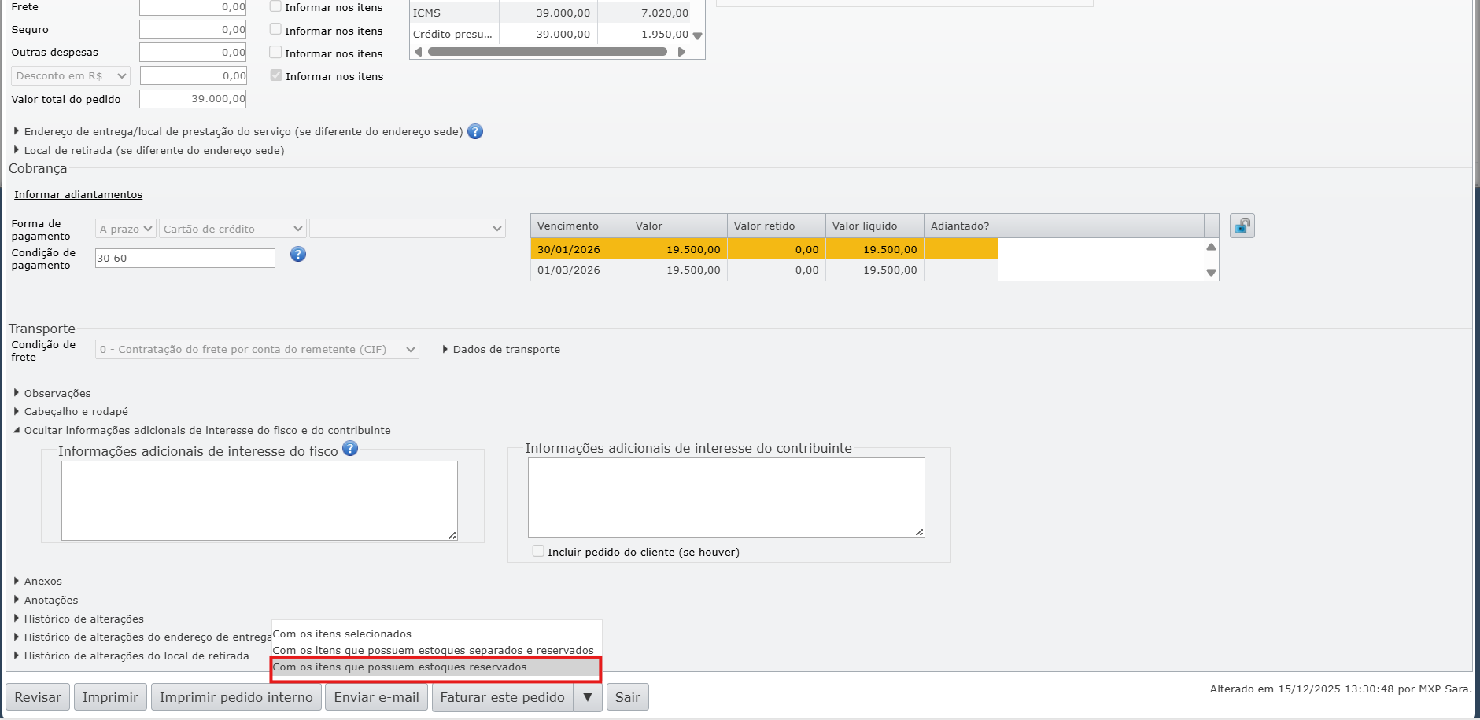Image resolution: width=1480 pixels, height=720 pixels.
Task: Select 'Com os itens que possuem estoques separados e reservados'
Action: tap(437, 651)
